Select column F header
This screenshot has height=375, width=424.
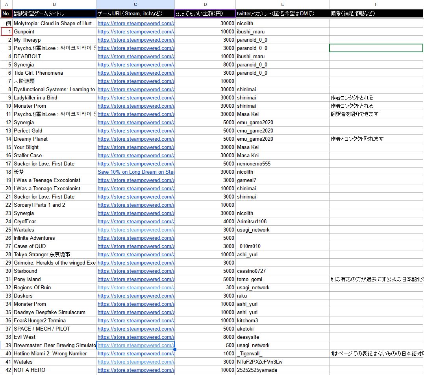[x=376, y=4]
